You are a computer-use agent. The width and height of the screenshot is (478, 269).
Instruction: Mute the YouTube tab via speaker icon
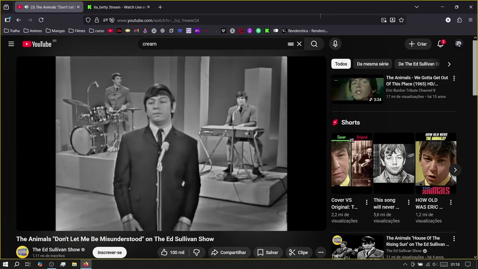(26, 7)
